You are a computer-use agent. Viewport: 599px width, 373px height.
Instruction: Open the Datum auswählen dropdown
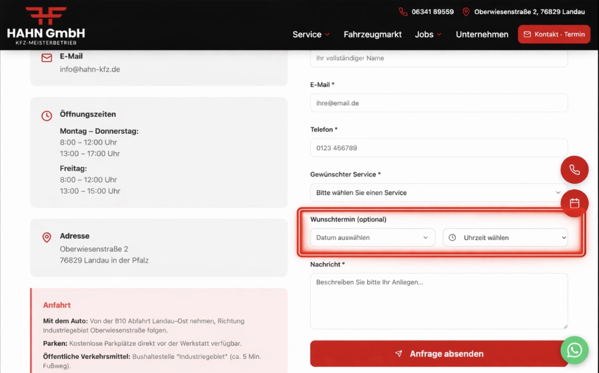pos(372,237)
